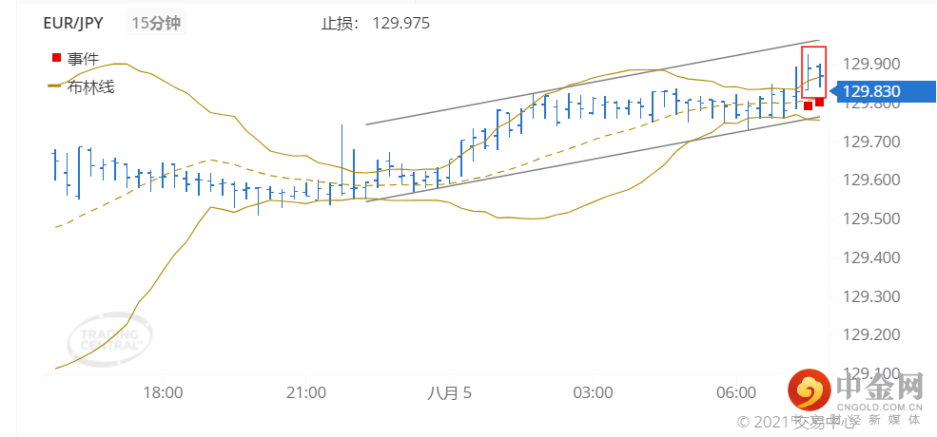This screenshot has width=937, height=437.
Task: Click the 止损: 129.975 stop-loss label
Action: click(375, 23)
